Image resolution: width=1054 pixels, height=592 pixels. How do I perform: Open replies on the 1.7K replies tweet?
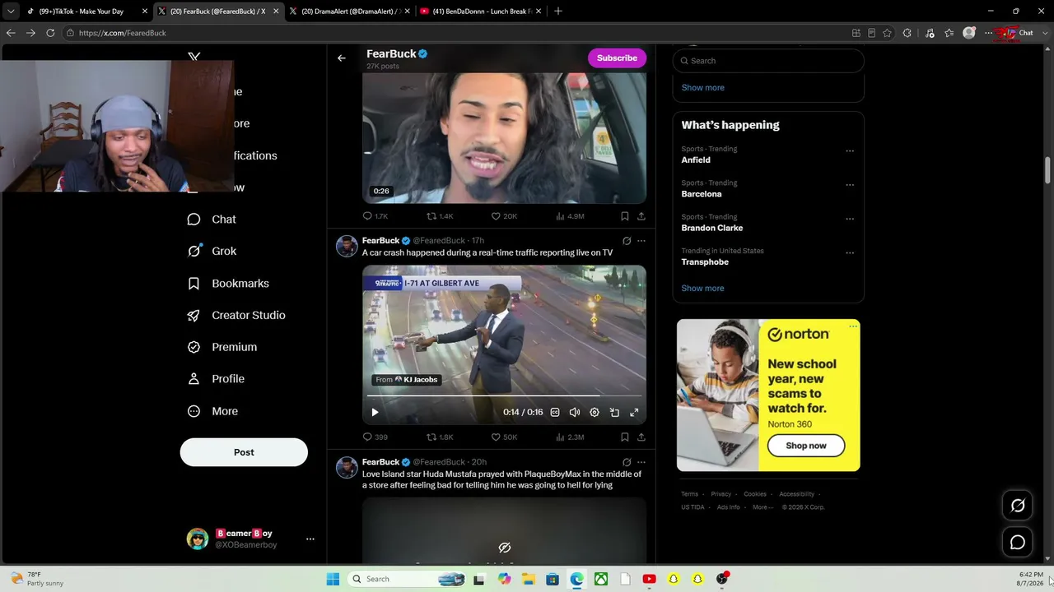click(x=375, y=216)
